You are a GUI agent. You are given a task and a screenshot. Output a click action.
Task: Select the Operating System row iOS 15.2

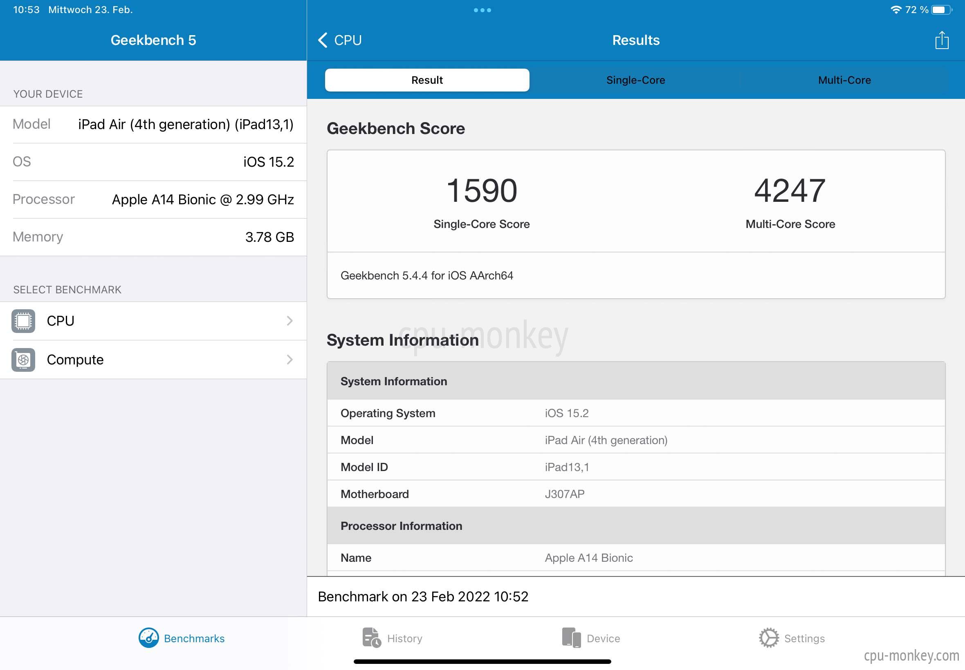click(x=636, y=413)
